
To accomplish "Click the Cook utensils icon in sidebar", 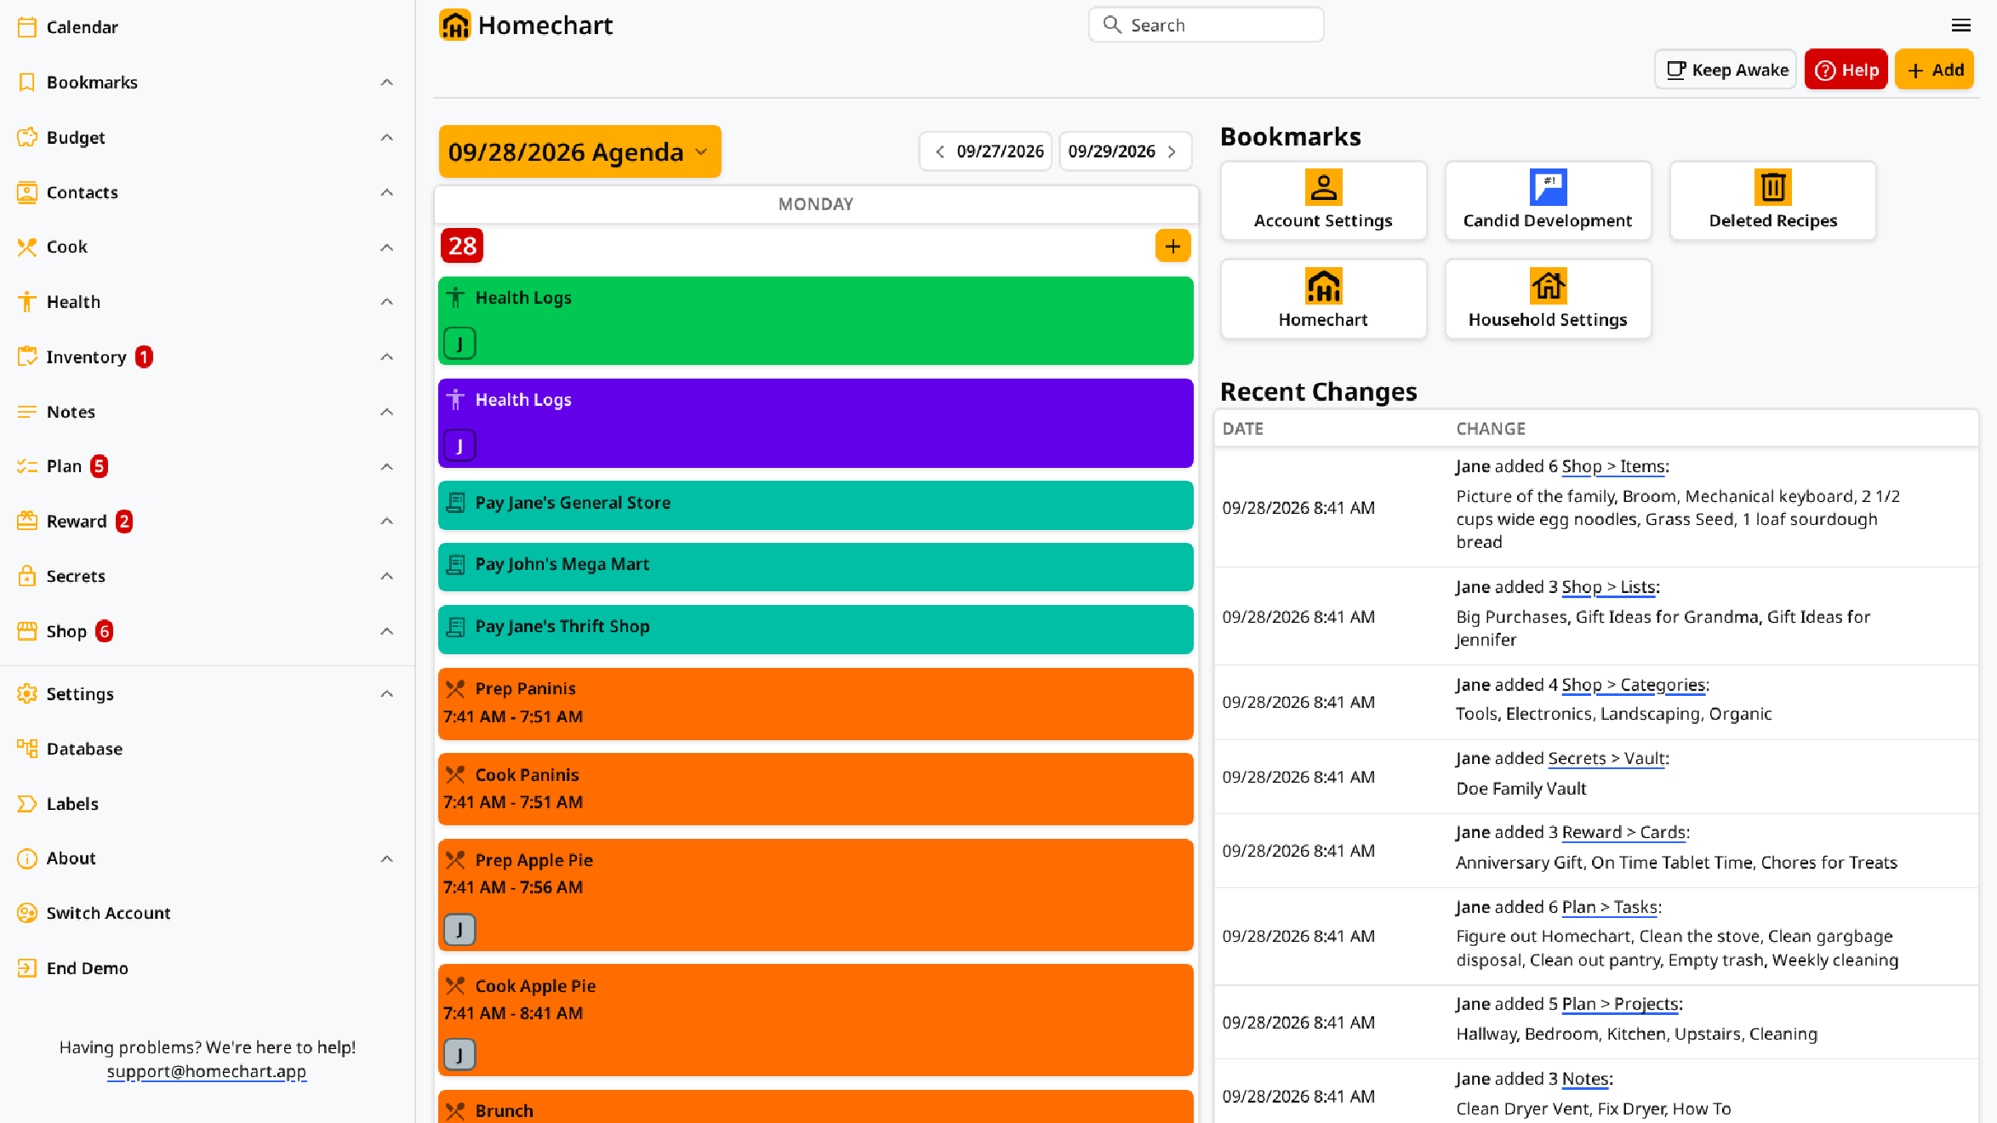I will coord(27,247).
